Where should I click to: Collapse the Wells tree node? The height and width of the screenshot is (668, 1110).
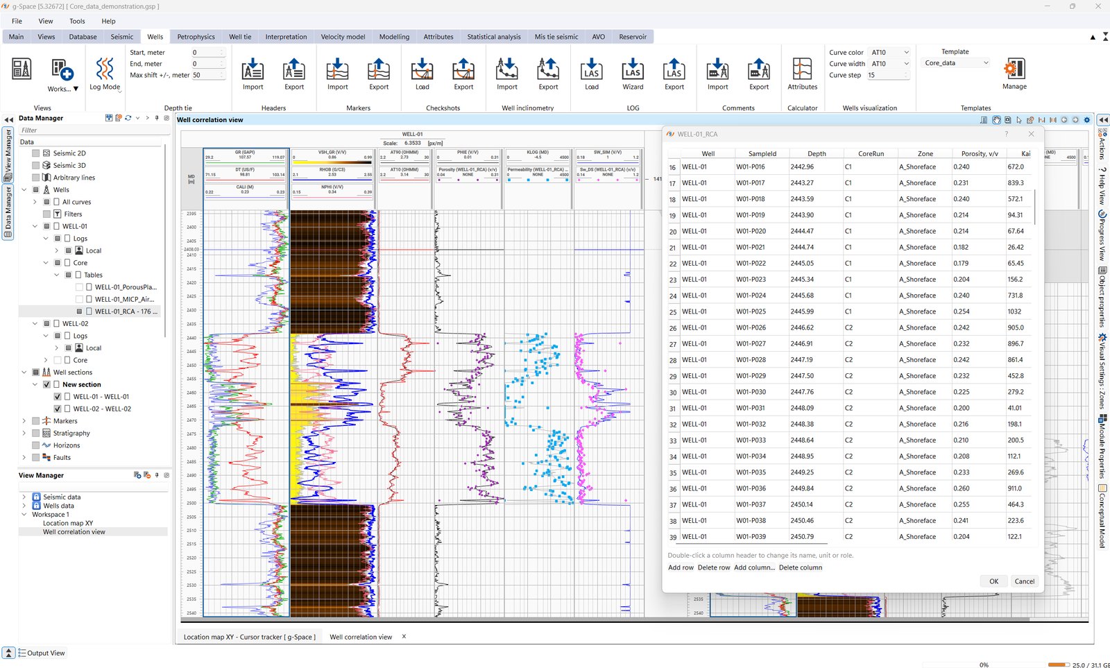[x=24, y=190]
